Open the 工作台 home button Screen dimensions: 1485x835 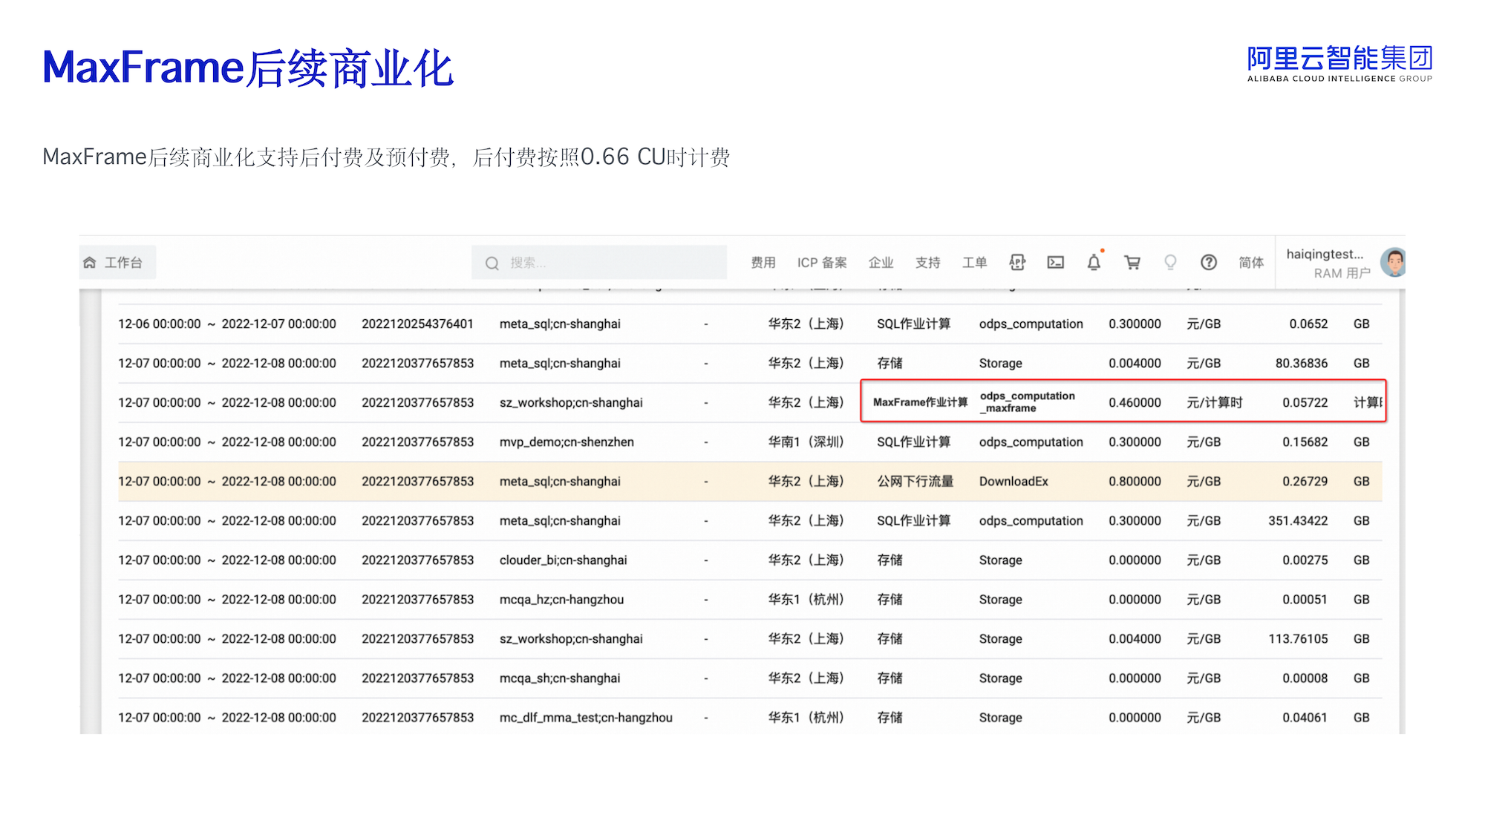coord(117,263)
